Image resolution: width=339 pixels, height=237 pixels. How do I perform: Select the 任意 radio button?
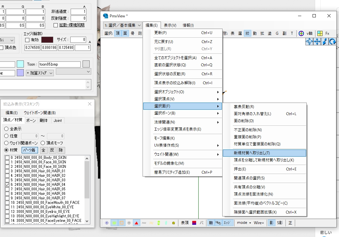(x=6, y=136)
